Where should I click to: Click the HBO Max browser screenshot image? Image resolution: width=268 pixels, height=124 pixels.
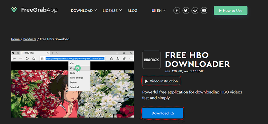click(72, 84)
